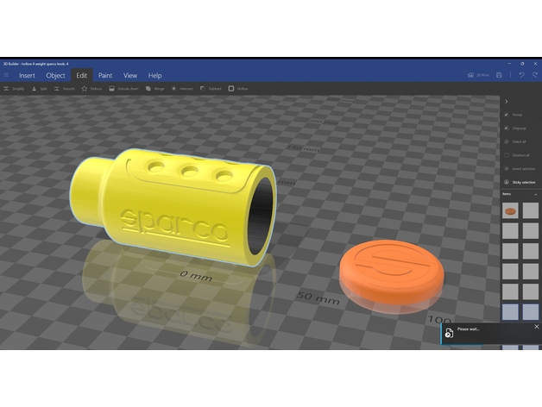Dismiss the Please wait notification
The image size is (542, 407).
[536, 327]
